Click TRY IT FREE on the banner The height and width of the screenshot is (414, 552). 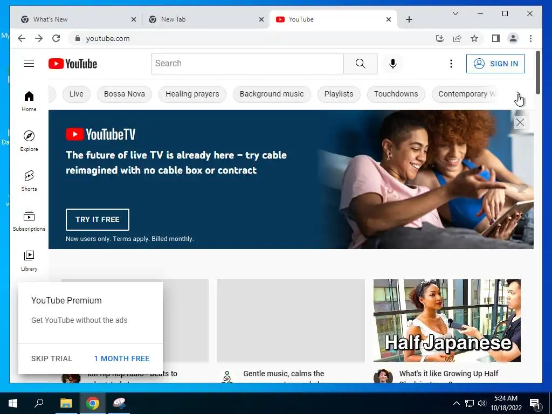pos(98,219)
